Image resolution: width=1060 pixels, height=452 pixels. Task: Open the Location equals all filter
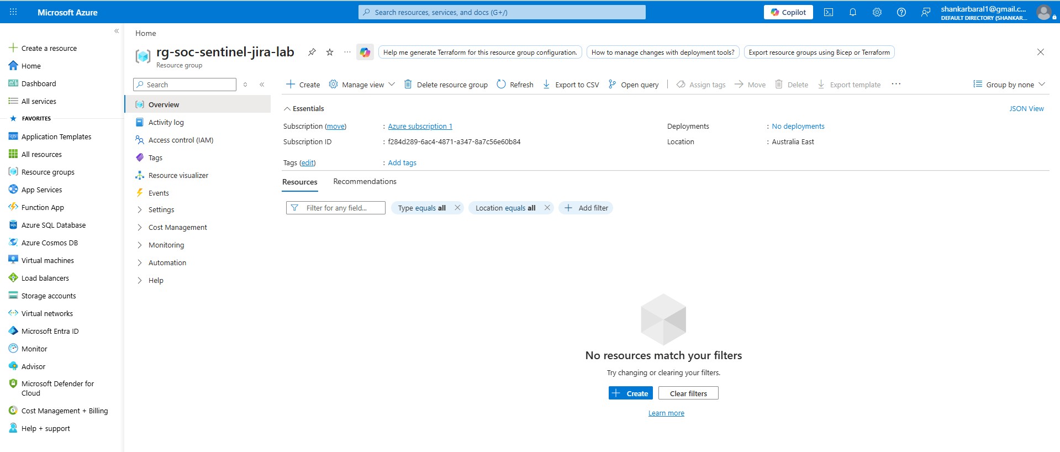(x=505, y=208)
